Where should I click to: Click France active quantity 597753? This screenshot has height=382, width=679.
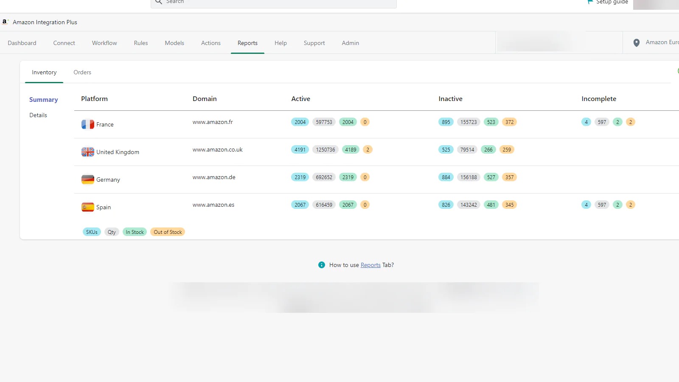coord(324,122)
